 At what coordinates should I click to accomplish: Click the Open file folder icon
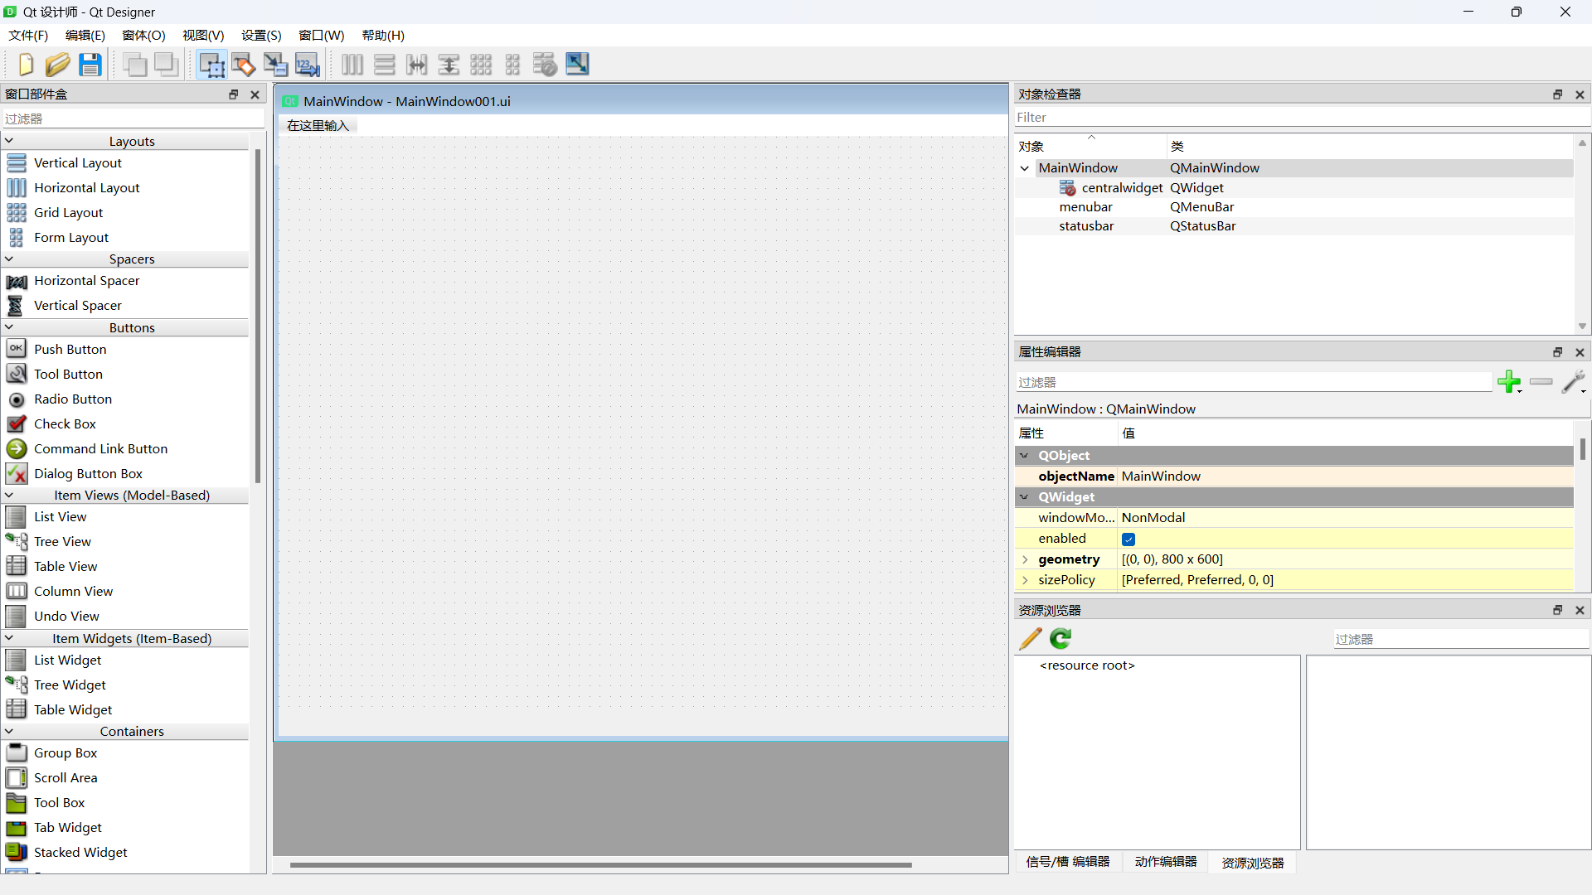click(57, 65)
